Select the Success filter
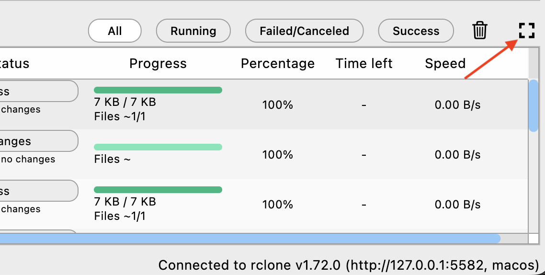545x275 pixels. pos(416,31)
